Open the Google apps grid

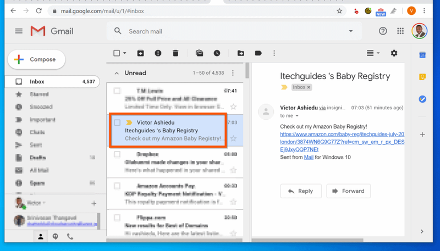(400, 31)
